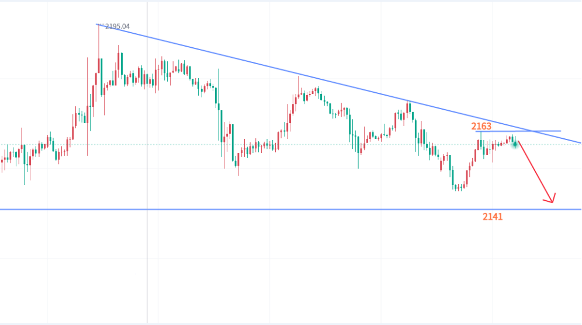The height and width of the screenshot is (325, 582).
Task: Click where the trendline crosses the 2163 line
Action: (x=531, y=131)
